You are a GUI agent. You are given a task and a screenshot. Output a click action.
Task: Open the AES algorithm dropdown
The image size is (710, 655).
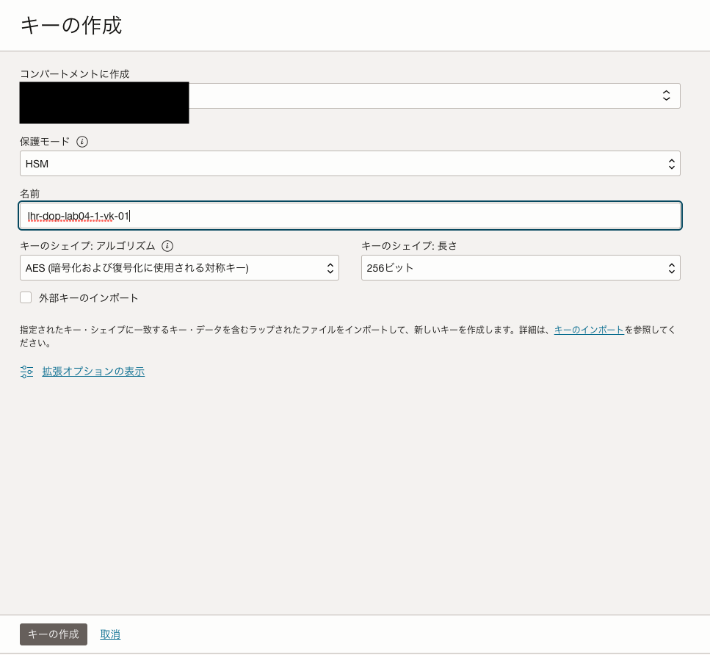[179, 267]
